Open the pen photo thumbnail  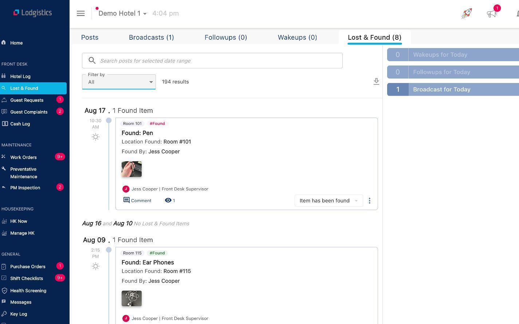tap(131, 169)
